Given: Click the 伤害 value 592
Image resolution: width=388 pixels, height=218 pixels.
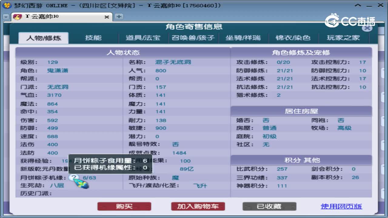Looking at the screenshot, I should [x=52, y=120].
